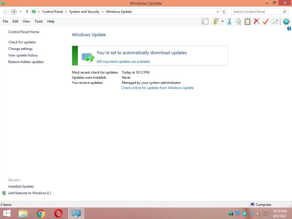292x219 pixels.
Task: Open View update history
Action: coord(23,55)
